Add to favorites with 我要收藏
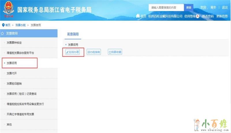Viewport: 231px width, 133px height. coord(115,52)
